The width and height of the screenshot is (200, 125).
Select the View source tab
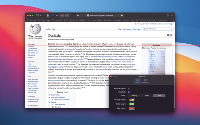127,29
